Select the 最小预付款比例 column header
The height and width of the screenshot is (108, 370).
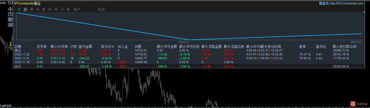345,46
